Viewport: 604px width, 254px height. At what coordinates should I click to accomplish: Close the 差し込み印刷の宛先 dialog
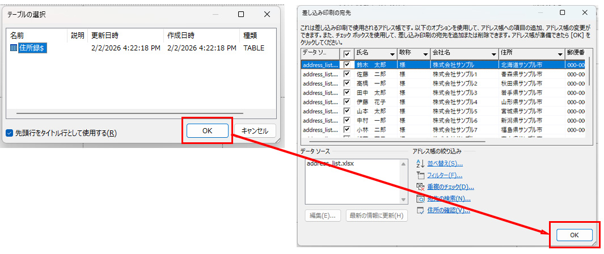pyautogui.click(x=585, y=12)
